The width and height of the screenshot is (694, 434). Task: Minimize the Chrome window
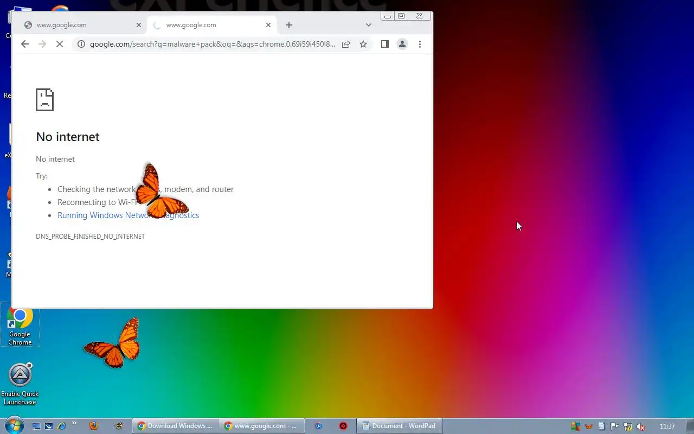tap(388, 16)
